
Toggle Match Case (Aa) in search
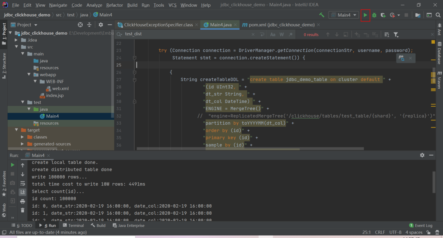(x=273, y=34)
